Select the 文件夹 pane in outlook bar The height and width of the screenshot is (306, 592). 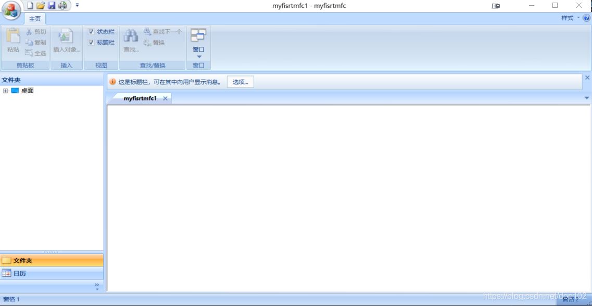[x=52, y=260]
